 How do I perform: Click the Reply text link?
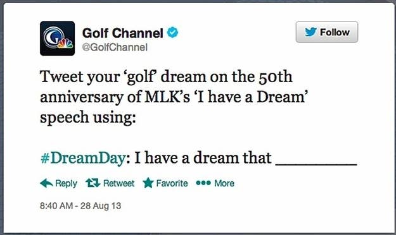pyautogui.click(x=66, y=183)
